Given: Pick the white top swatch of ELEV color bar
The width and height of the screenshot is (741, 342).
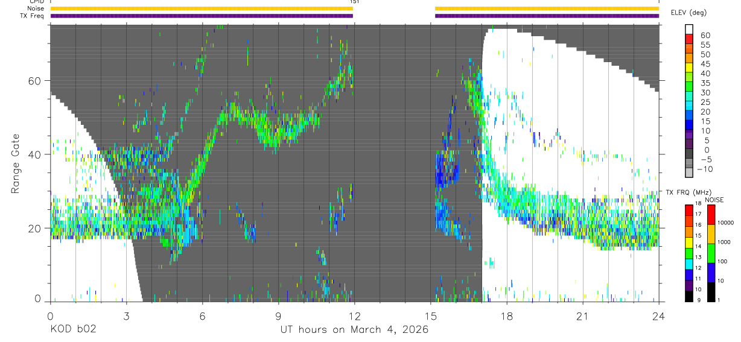Looking at the screenshot, I should [690, 29].
